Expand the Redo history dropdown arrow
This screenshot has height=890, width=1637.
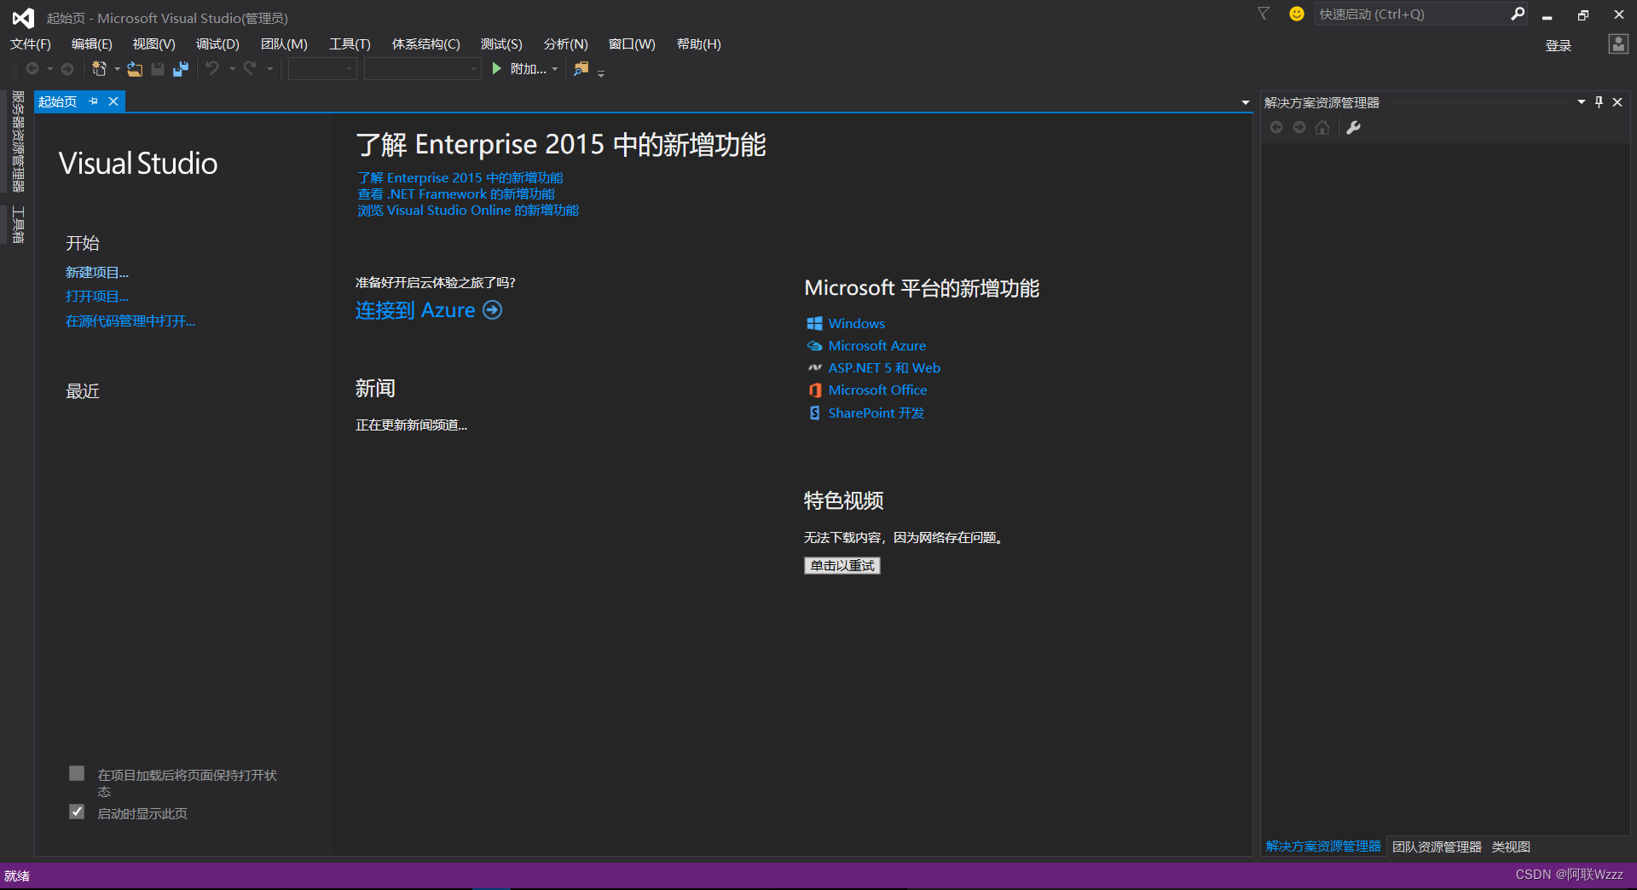[269, 69]
